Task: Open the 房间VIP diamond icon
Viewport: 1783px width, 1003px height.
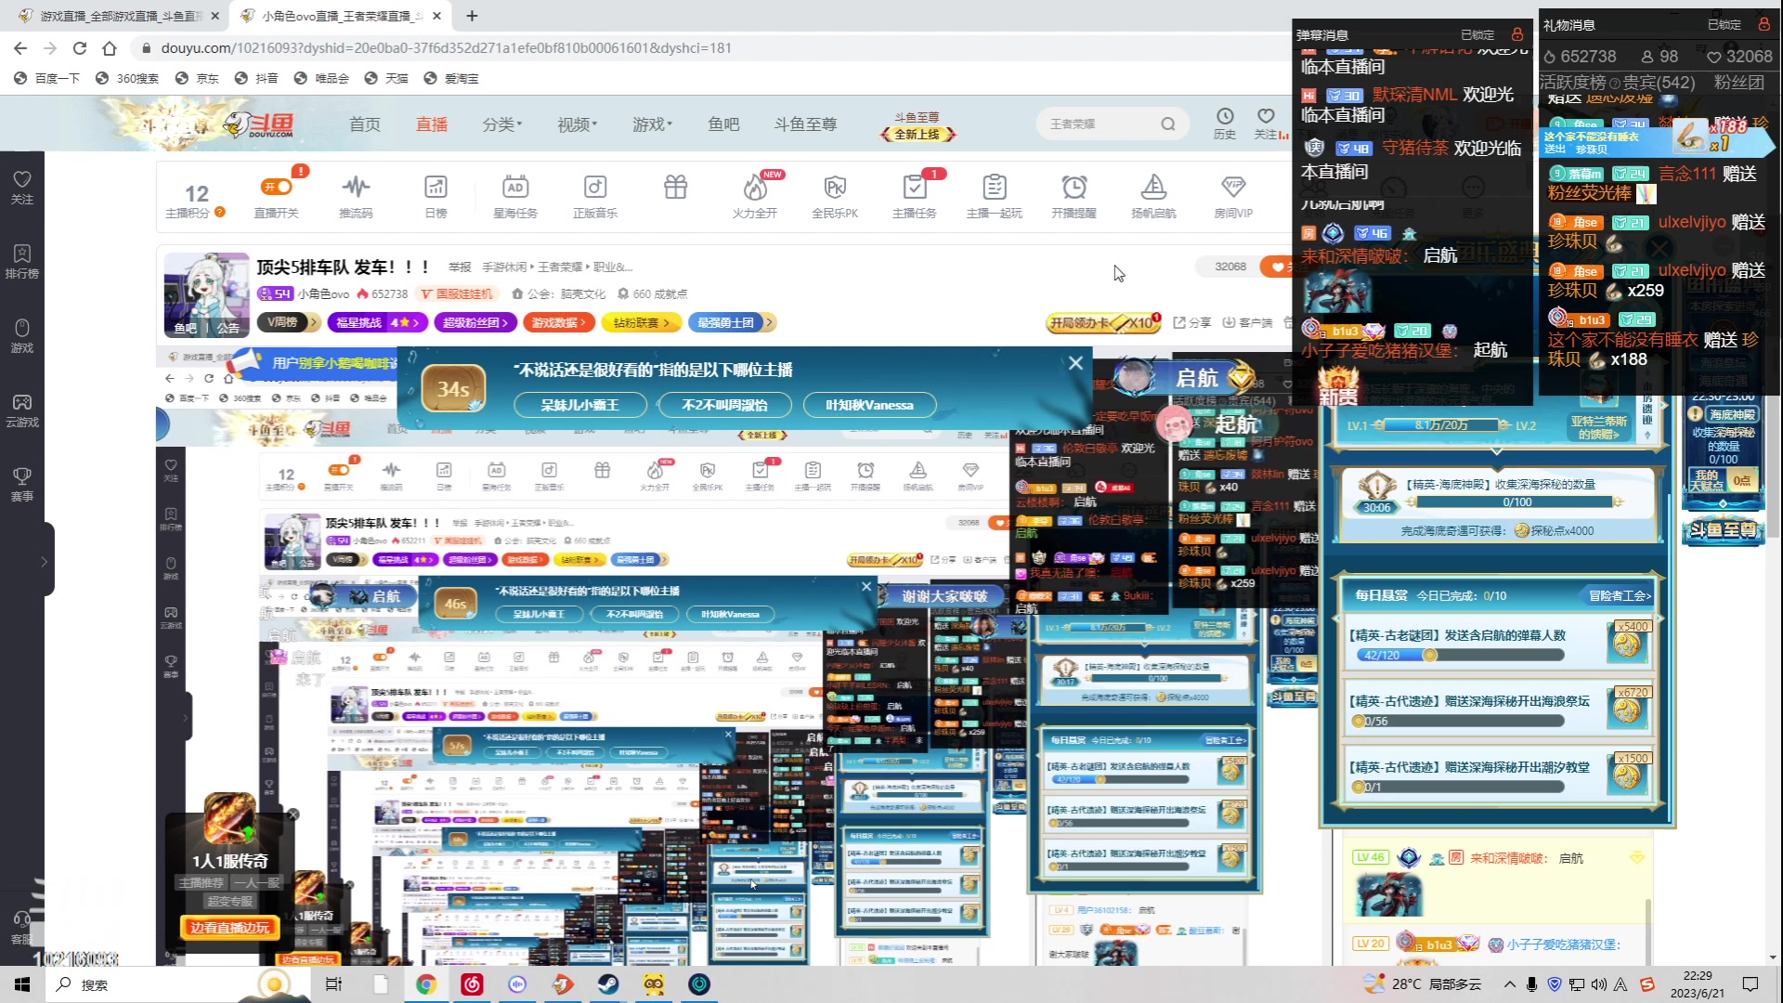Action: pyautogui.click(x=1233, y=188)
